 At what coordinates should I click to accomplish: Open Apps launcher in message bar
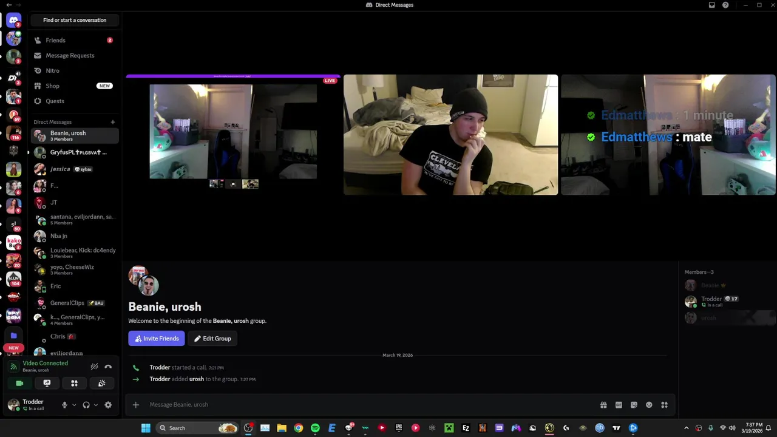pyautogui.click(x=664, y=405)
